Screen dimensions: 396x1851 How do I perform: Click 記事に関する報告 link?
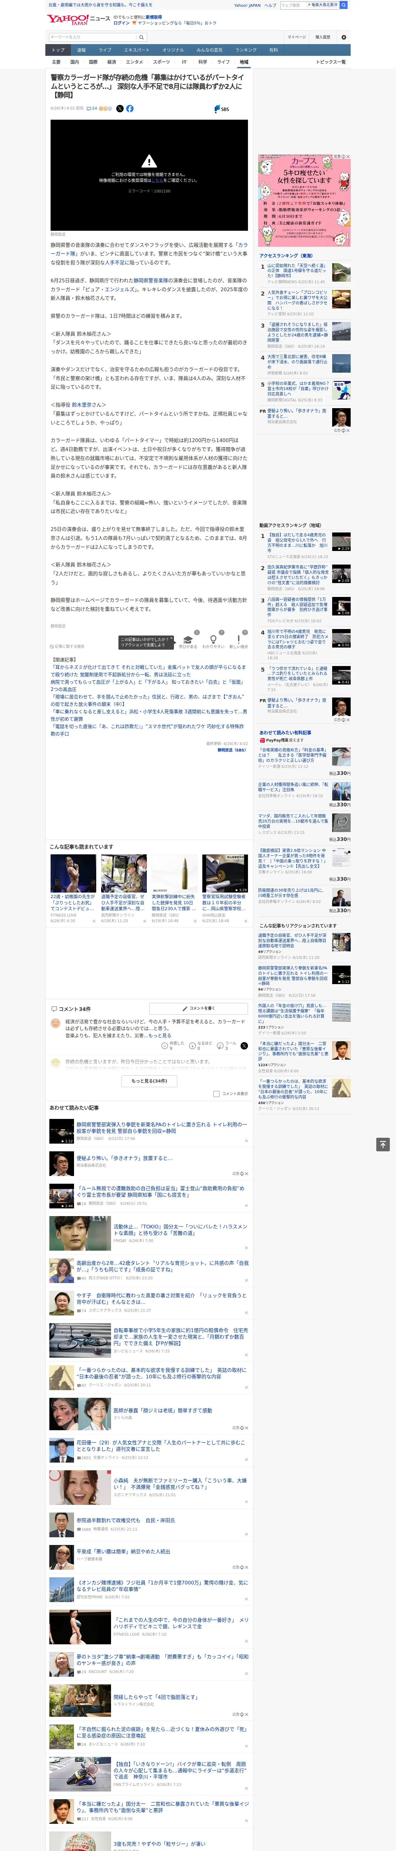coord(68,647)
